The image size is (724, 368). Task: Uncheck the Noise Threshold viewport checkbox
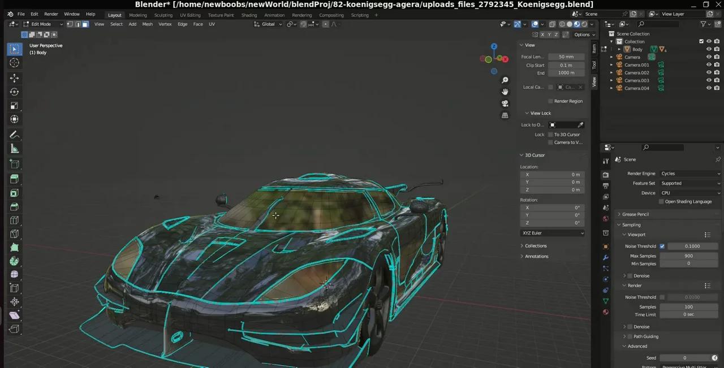tap(662, 246)
